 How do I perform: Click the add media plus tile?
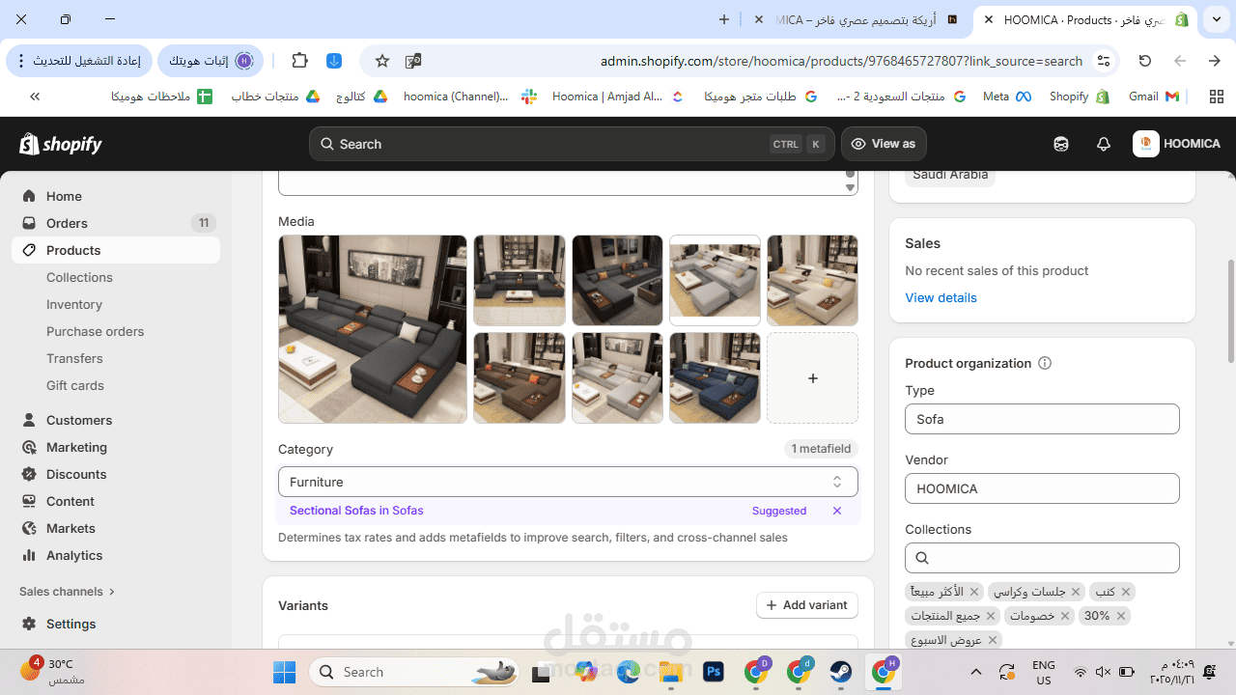click(812, 378)
